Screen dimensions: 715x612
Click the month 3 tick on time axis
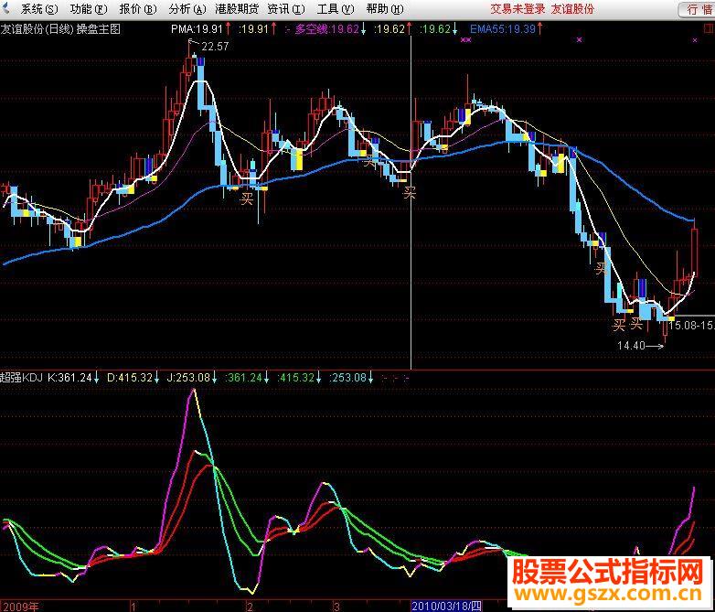tap(336, 607)
